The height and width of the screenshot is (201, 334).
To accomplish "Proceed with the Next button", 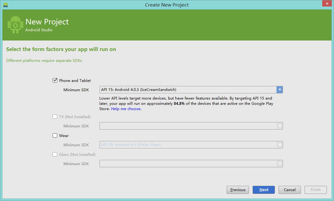I will pyautogui.click(x=263, y=190).
